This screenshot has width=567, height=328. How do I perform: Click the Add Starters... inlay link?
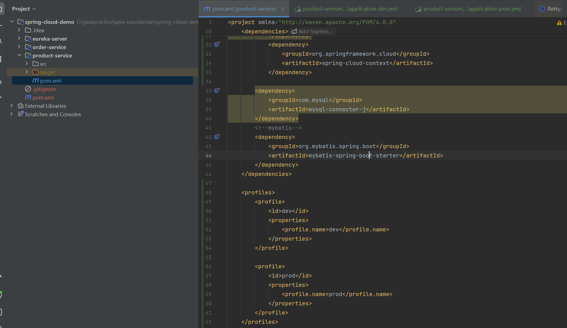[315, 31]
